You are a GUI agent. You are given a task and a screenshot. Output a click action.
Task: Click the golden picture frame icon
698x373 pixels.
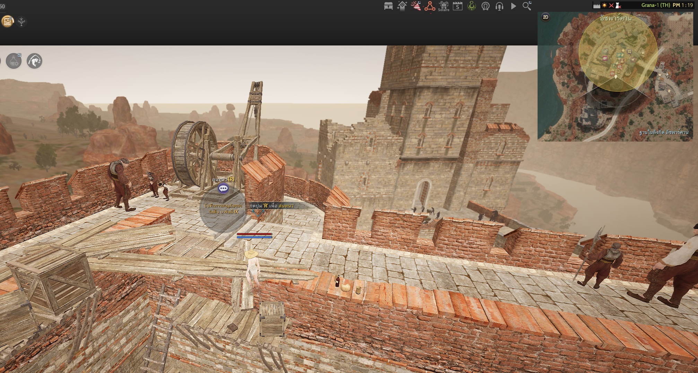tap(7, 22)
